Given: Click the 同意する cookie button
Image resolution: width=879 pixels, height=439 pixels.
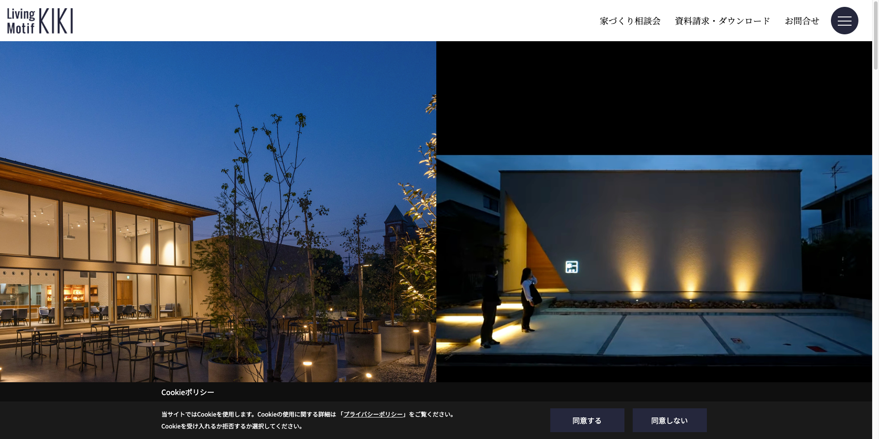Looking at the screenshot, I should tap(587, 420).
